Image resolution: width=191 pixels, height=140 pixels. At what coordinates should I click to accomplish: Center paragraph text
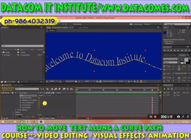168,89
